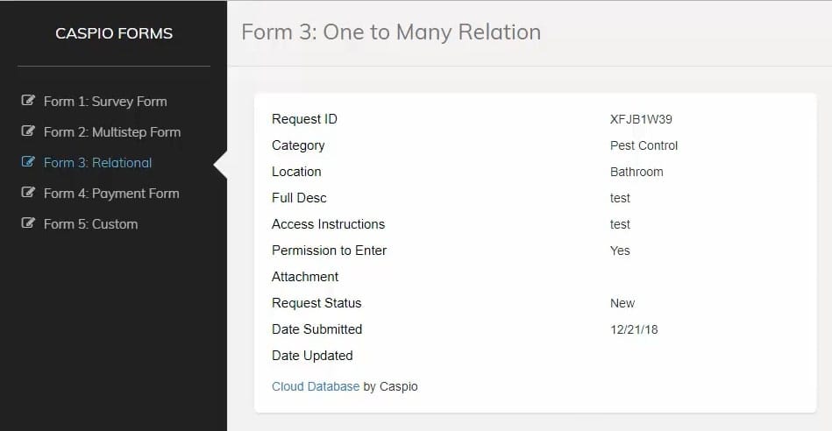This screenshot has height=431, width=832.
Task: Click the CASPIO FORMS sidebar title
Action: [114, 34]
